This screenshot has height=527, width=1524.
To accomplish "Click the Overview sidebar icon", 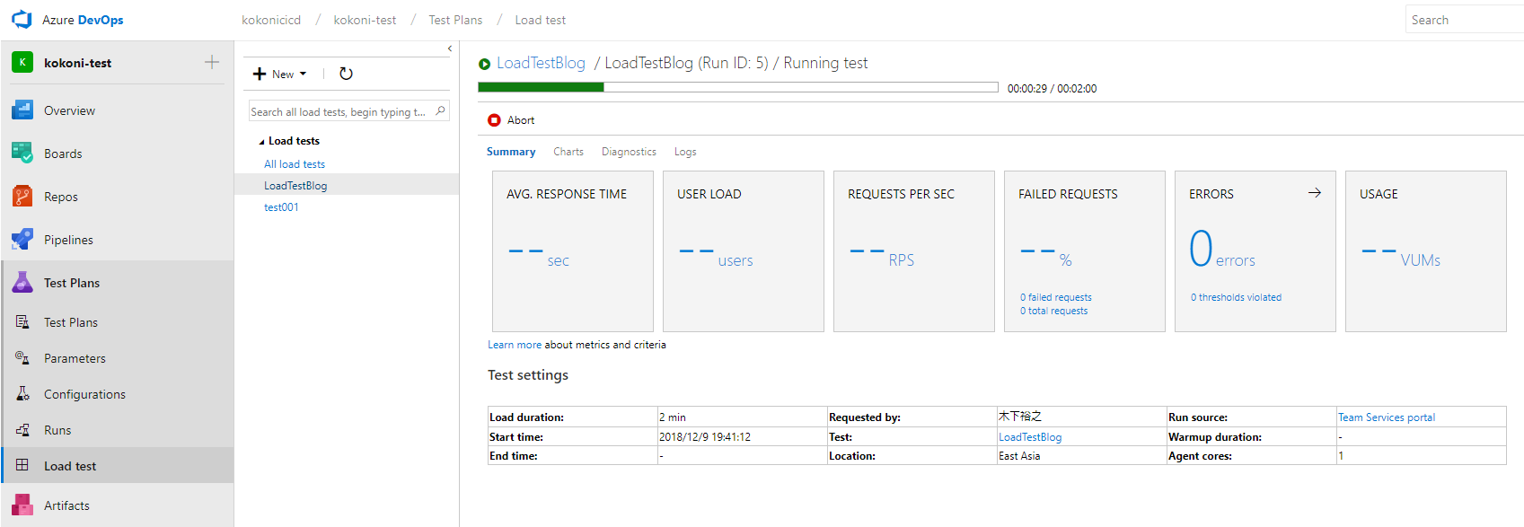I will (22, 110).
